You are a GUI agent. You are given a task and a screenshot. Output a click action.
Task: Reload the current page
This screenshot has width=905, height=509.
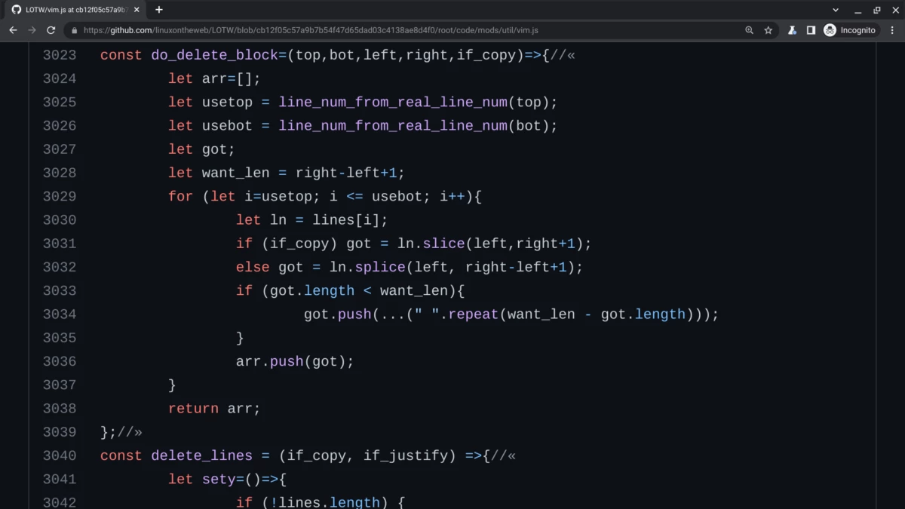tap(51, 30)
